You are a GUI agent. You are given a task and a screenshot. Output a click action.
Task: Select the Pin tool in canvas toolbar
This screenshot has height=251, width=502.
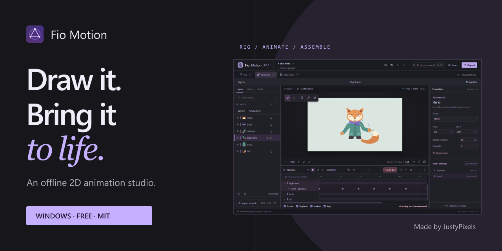tap(302, 98)
